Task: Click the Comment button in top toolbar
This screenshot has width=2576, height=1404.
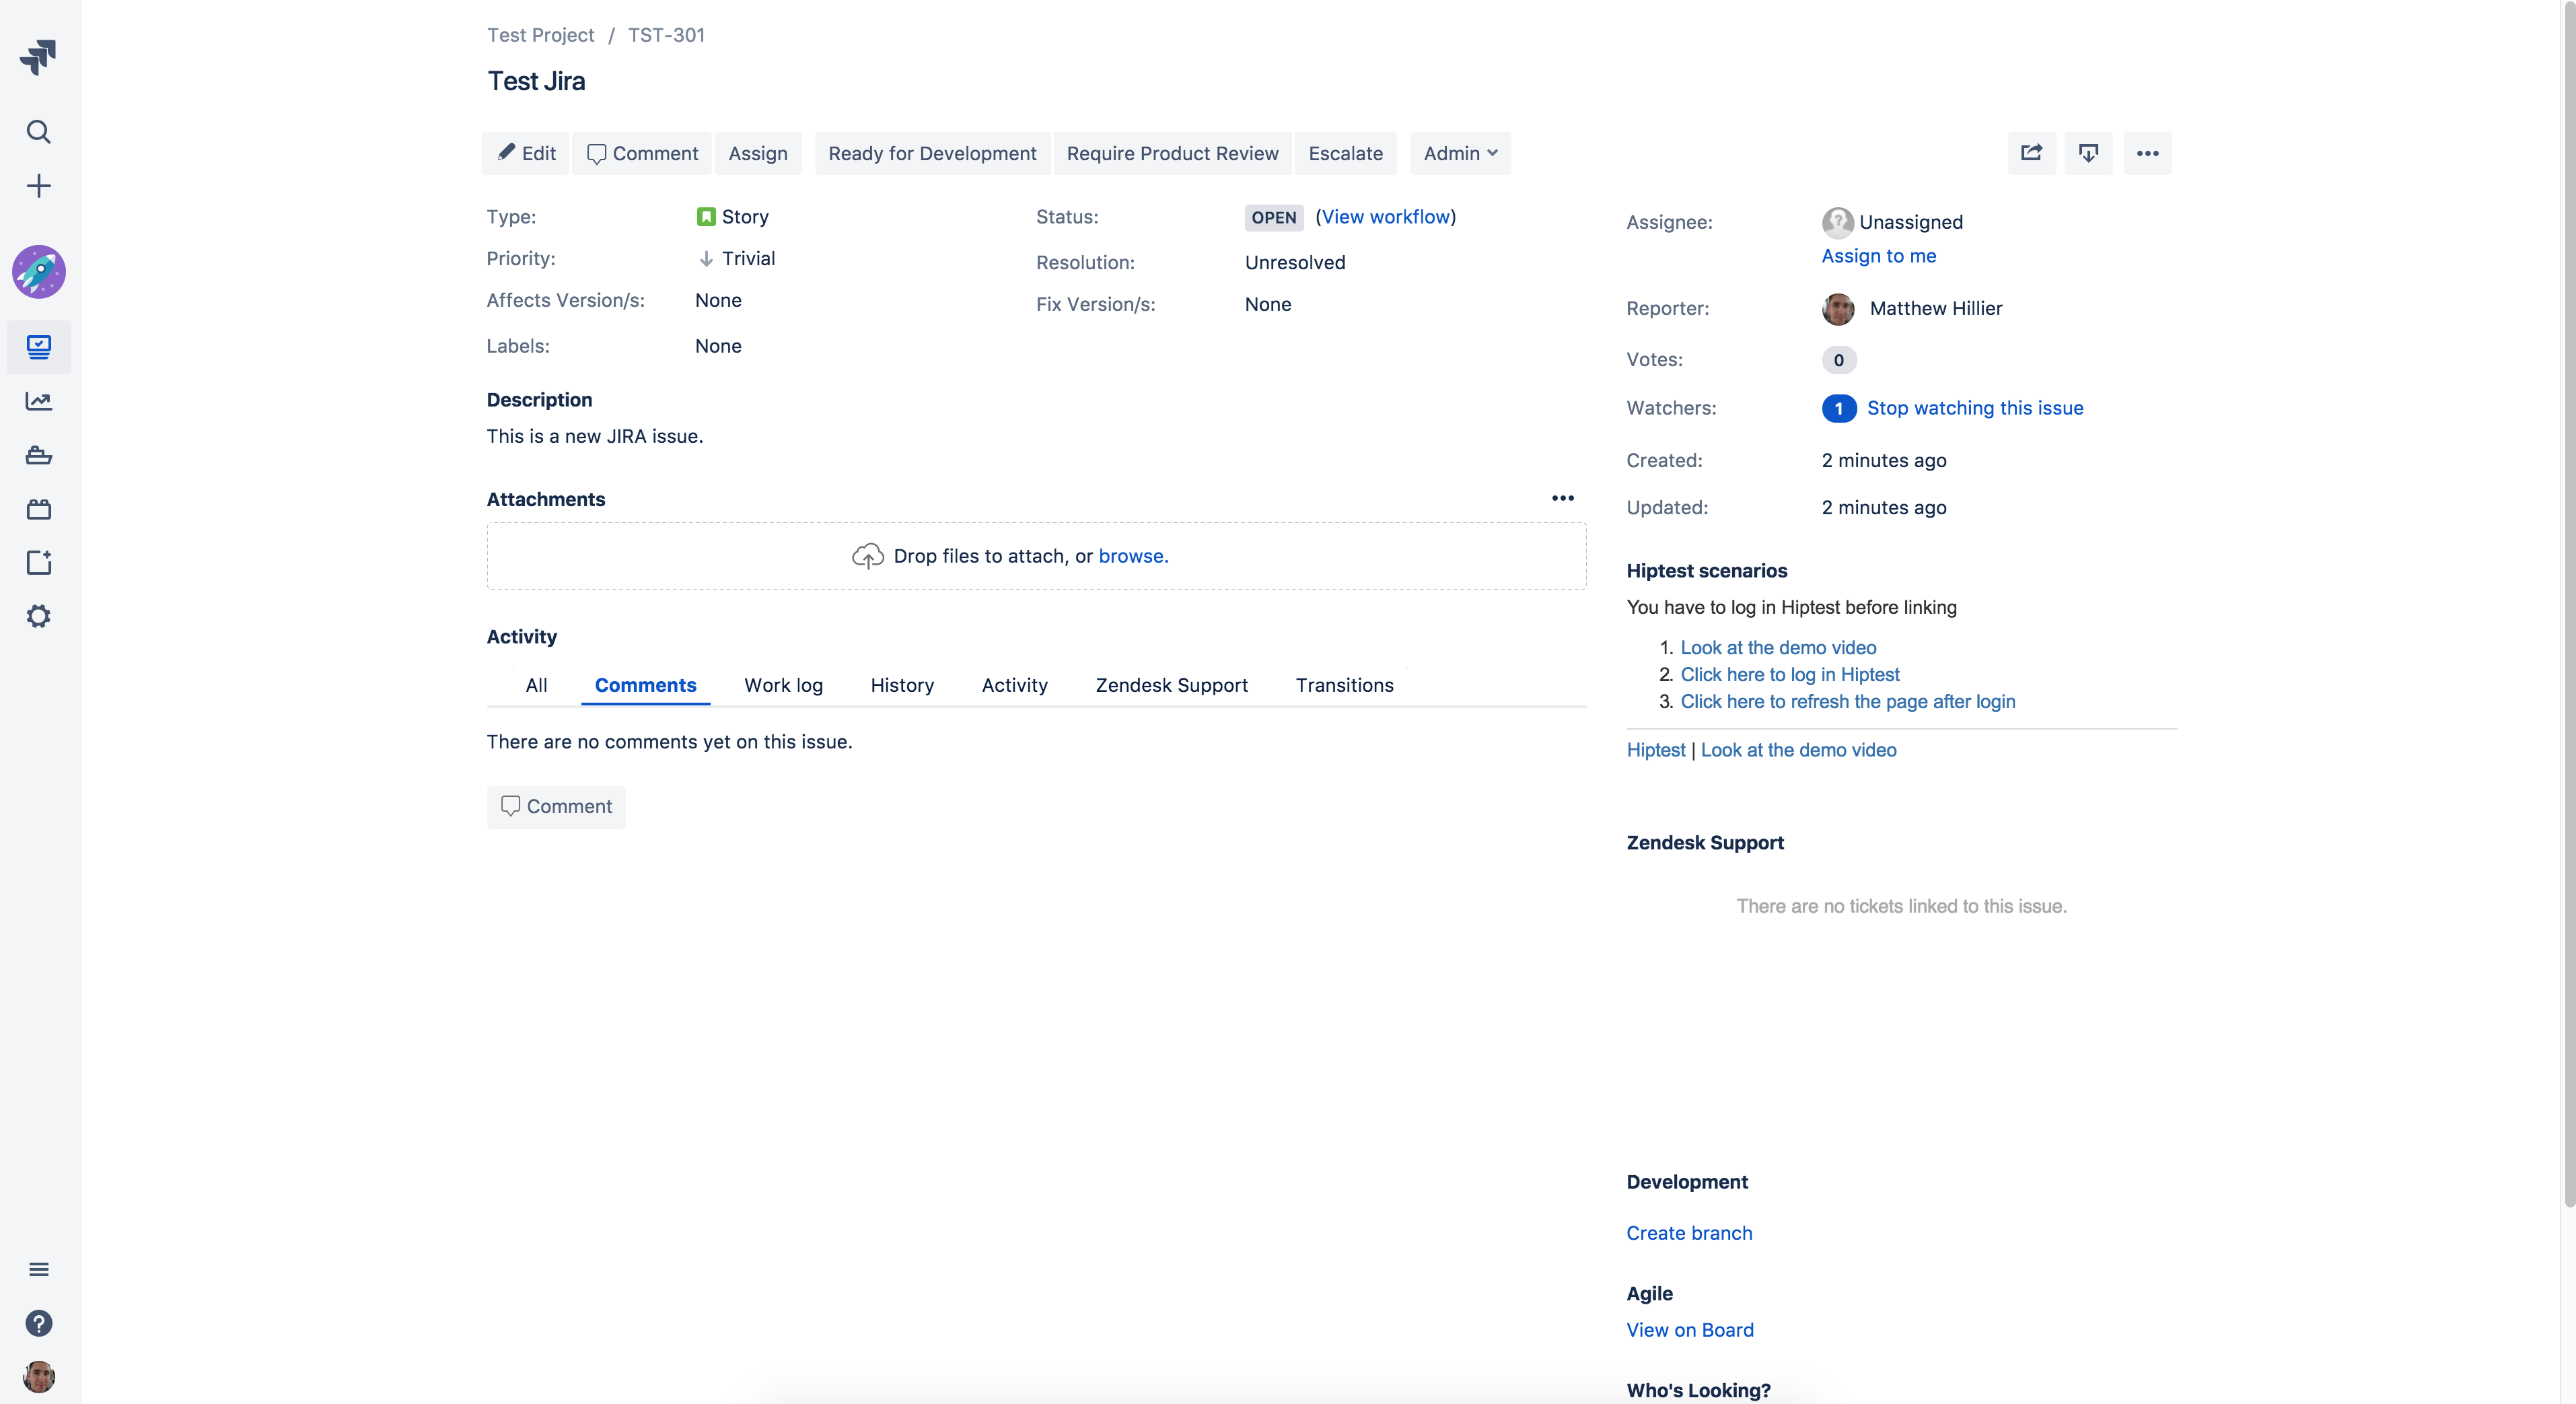Action: (642, 153)
